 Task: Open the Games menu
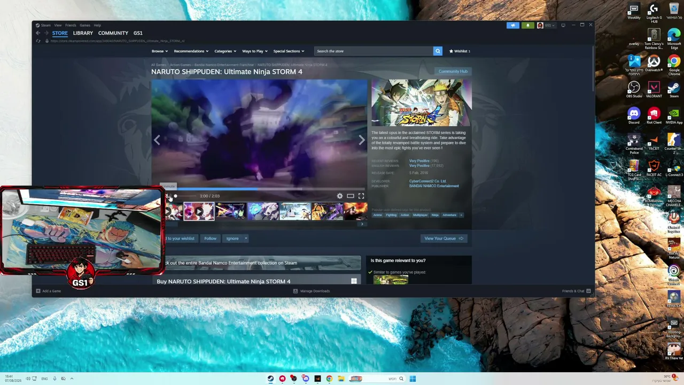85,25
